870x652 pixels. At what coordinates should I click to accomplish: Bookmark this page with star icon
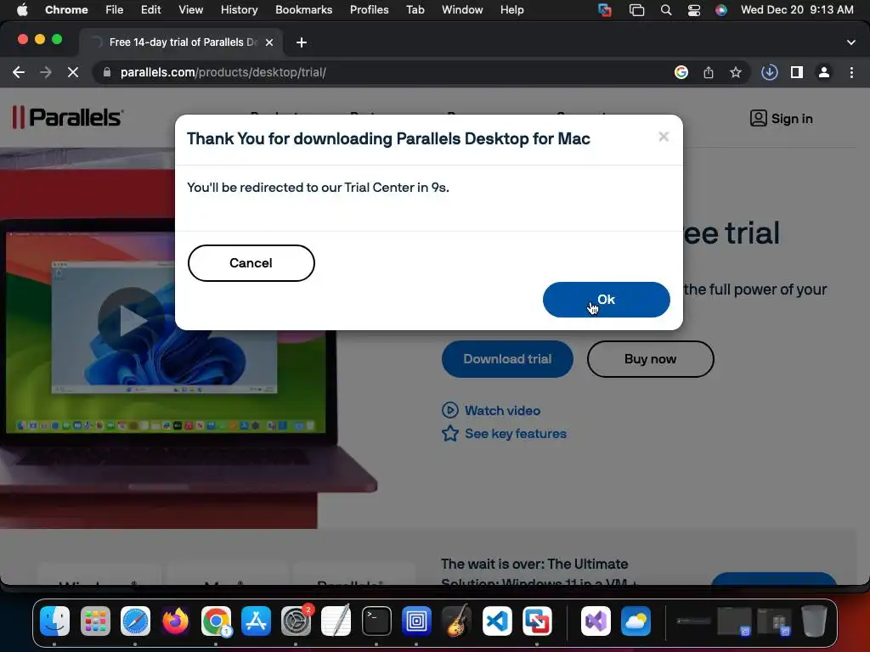(735, 72)
